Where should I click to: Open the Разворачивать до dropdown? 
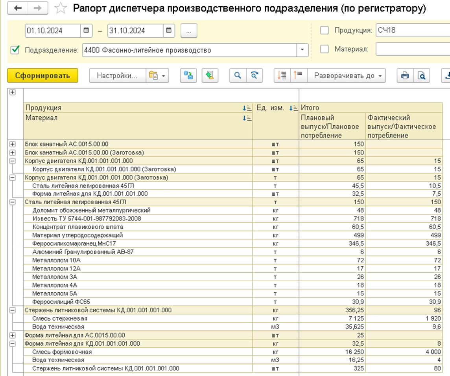pyautogui.click(x=347, y=76)
